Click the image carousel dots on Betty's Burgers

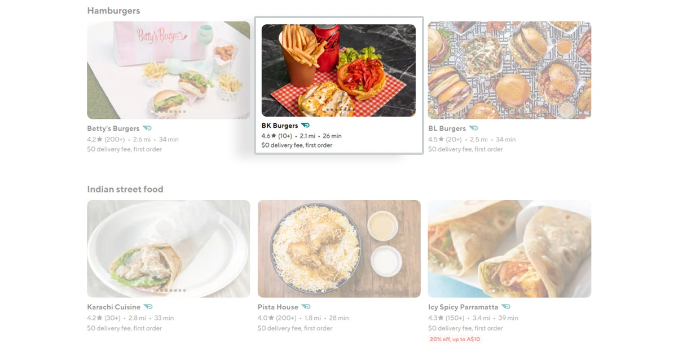click(169, 112)
